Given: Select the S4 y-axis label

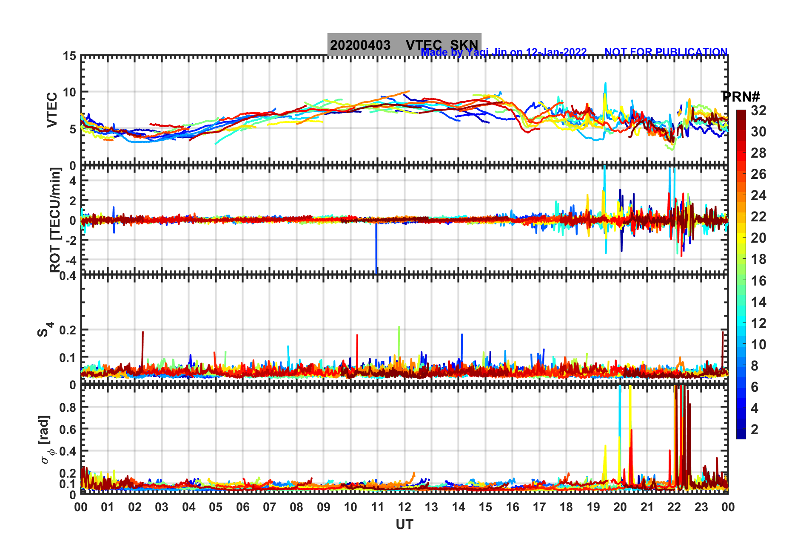Looking at the screenshot, I should point(46,329).
